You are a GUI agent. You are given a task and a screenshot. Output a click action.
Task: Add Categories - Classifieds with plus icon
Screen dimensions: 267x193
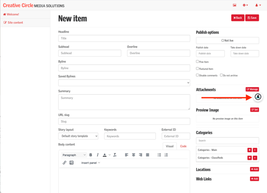point(250,158)
